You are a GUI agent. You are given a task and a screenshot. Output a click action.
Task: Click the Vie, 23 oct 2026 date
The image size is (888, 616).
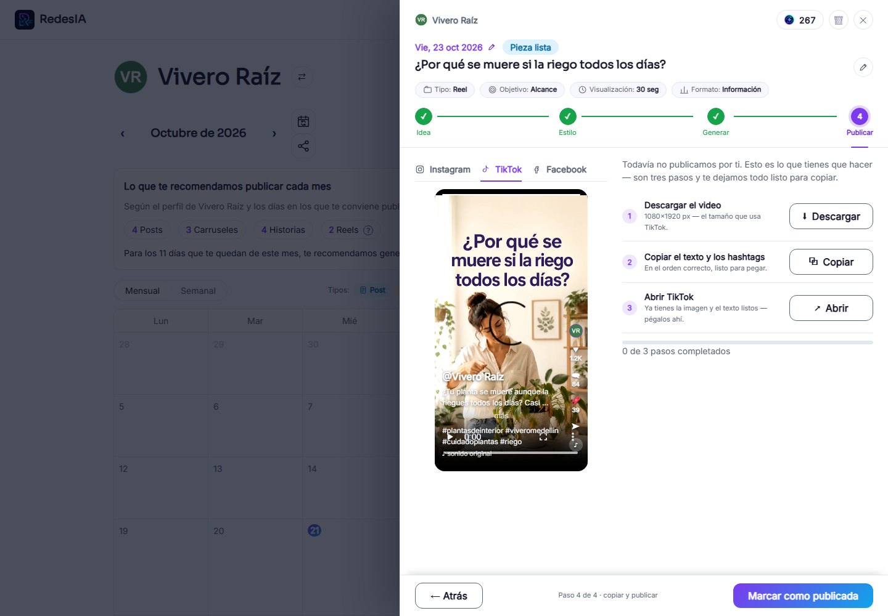(449, 47)
